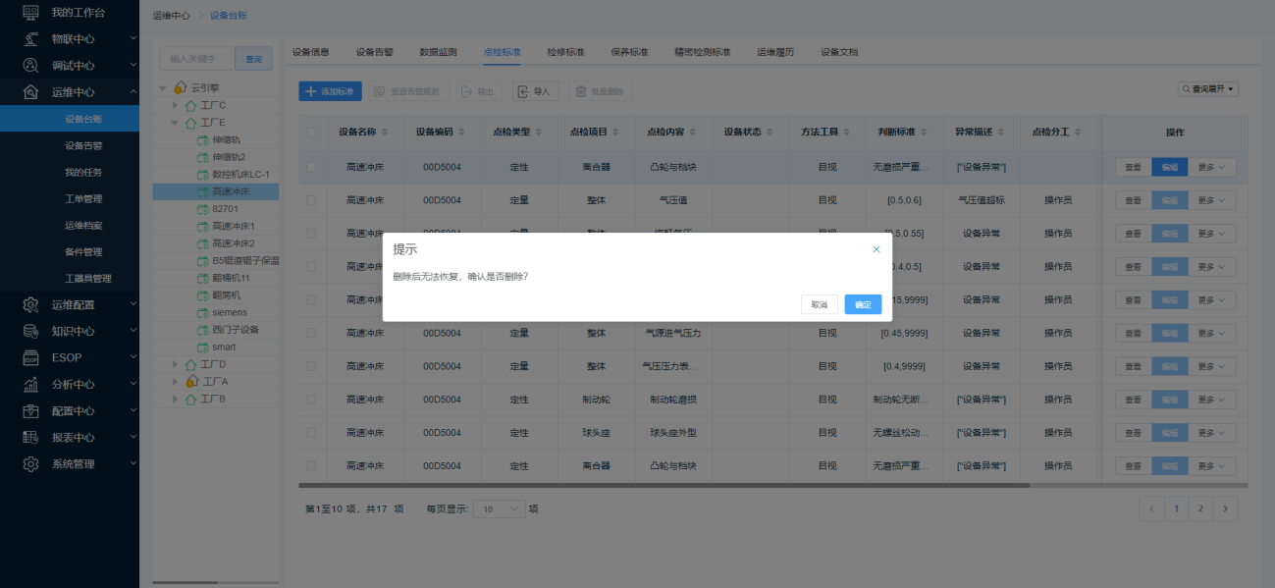Click the device icon beside 伸缩轨2

(203, 157)
